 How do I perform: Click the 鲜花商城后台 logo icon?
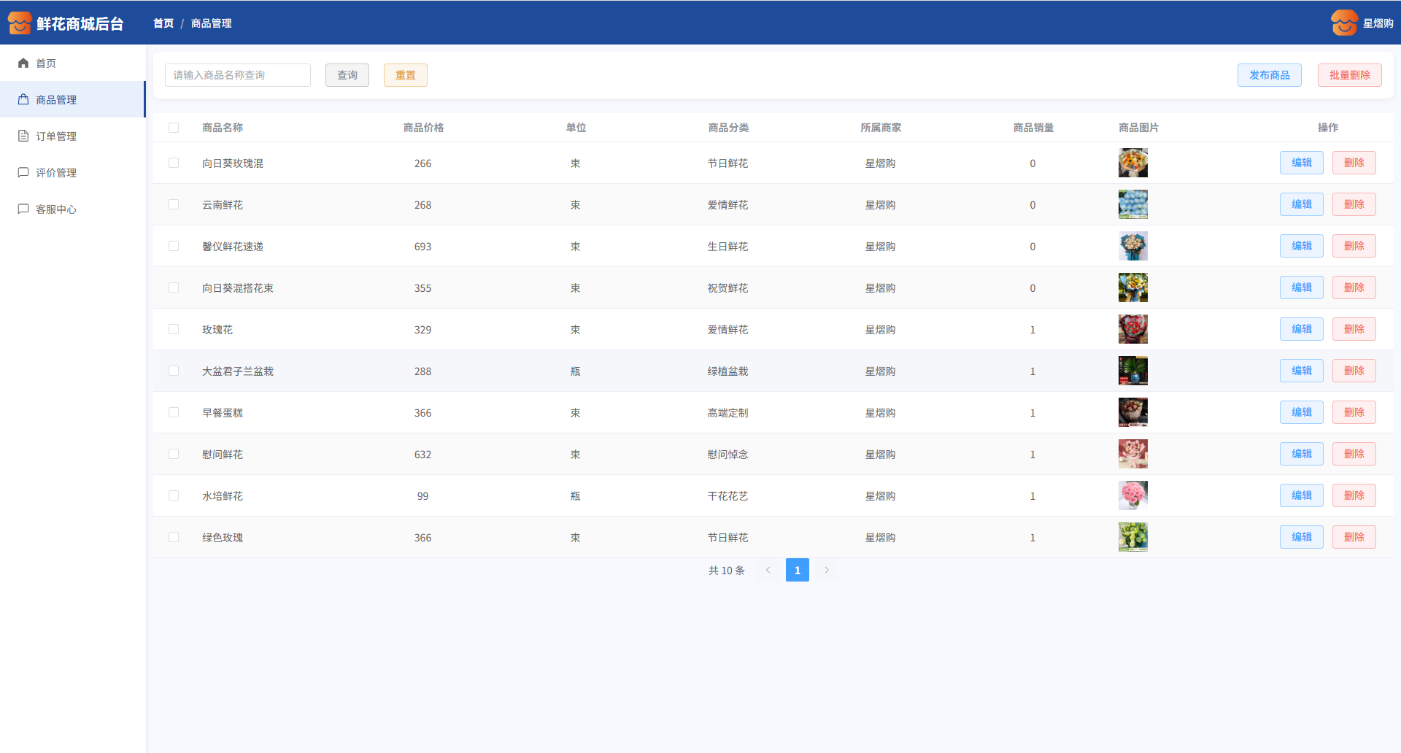pos(20,23)
